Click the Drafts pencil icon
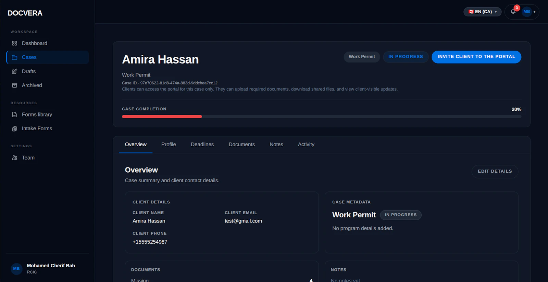548x282 pixels. pos(14,71)
